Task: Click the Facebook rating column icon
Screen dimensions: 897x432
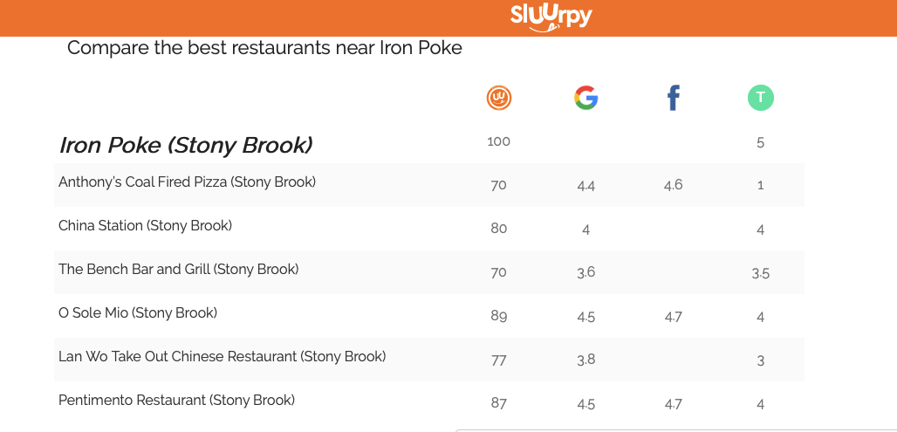Action: [674, 98]
